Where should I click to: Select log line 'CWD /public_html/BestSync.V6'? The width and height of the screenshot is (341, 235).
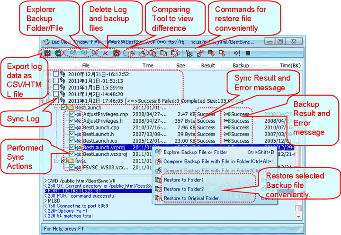[80, 181]
